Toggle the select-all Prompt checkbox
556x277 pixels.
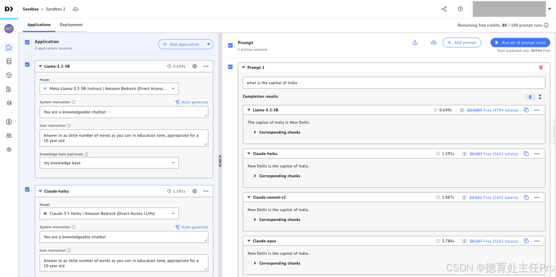[x=230, y=45]
